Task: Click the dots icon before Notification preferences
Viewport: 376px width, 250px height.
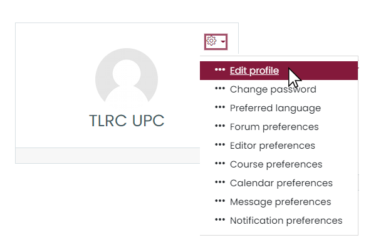Action: click(x=220, y=219)
